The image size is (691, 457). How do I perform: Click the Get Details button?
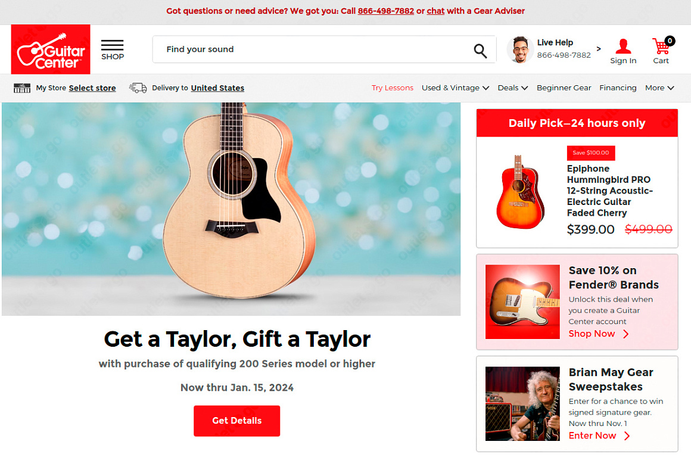236,421
